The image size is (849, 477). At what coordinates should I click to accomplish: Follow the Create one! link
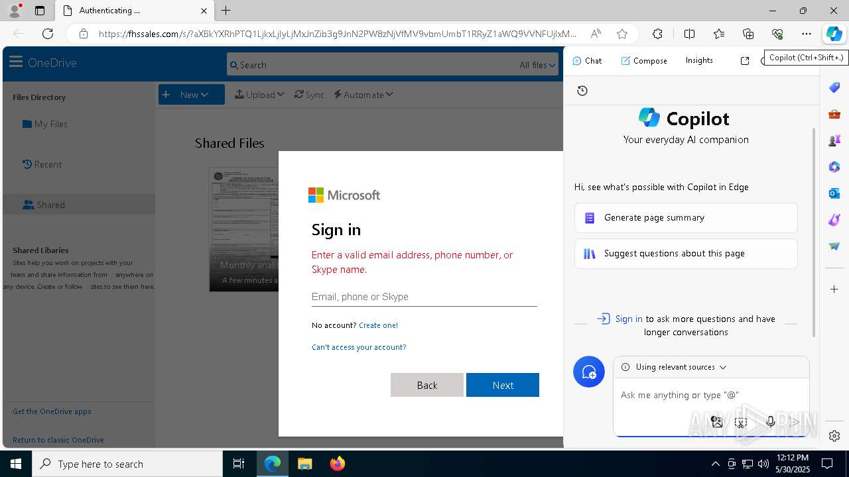pos(378,325)
